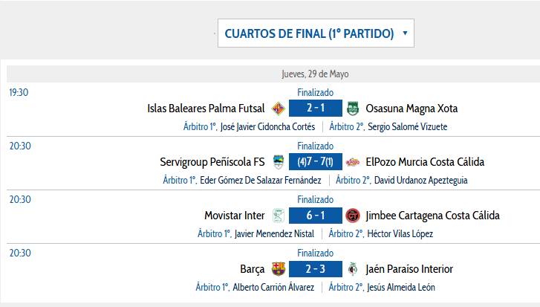Click the Barça club crest

tap(279, 269)
